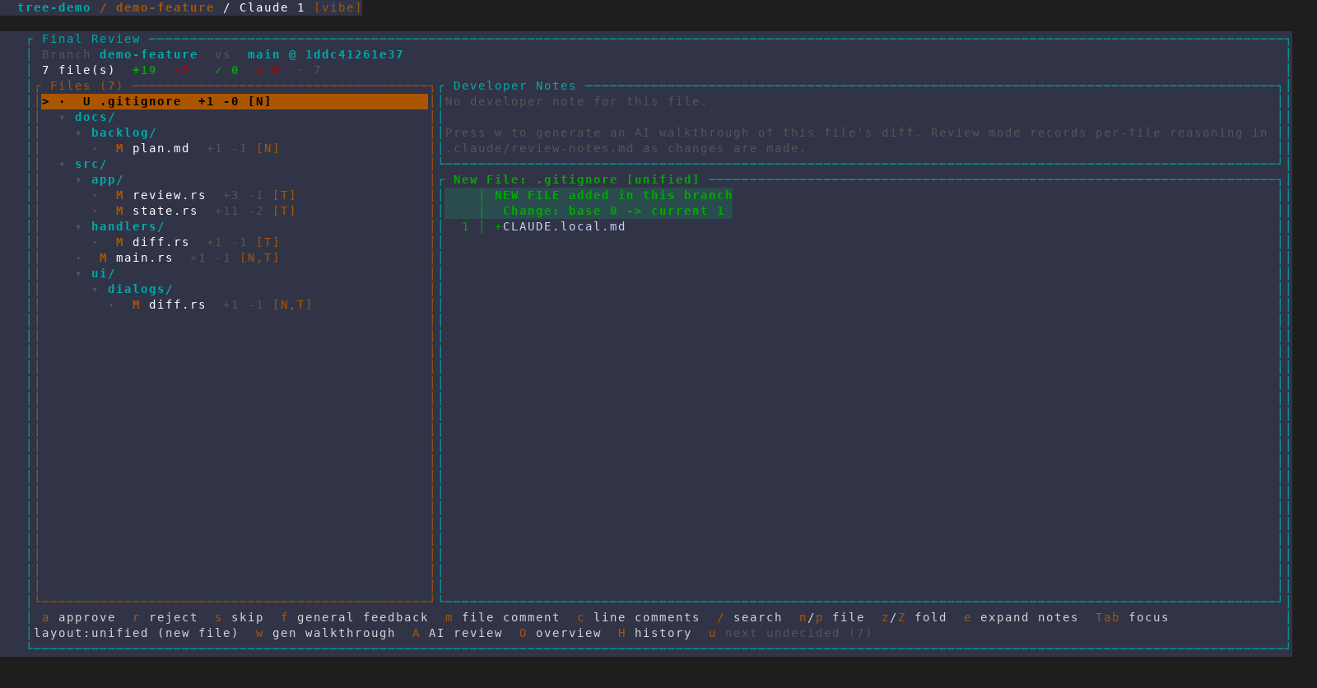The image size is (1317, 688).
Task: Click the reject shortcut
Action: point(165,617)
